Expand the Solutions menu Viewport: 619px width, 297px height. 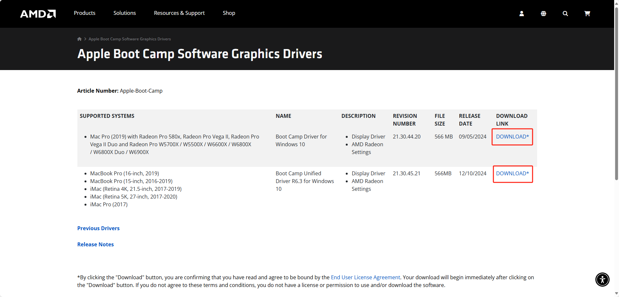click(125, 13)
